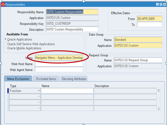This screenshot has width=167, height=125.
Task: Click the Menu field Navigator Menu
Action: (x=59, y=58)
